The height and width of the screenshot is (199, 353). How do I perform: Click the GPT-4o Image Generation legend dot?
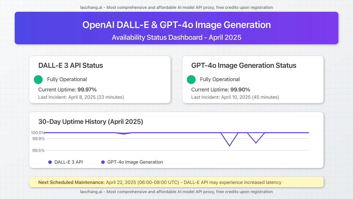[x=103, y=162]
